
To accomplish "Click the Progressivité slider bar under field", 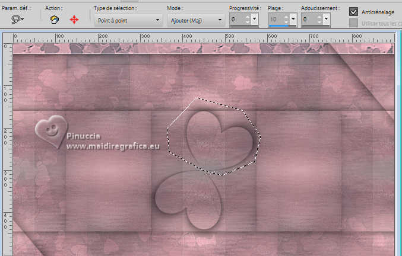I will click(x=244, y=26).
